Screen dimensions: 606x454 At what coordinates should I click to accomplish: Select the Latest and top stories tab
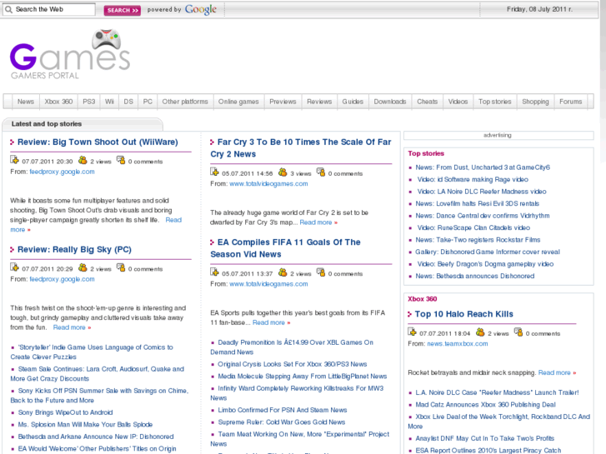tap(83, 124)
